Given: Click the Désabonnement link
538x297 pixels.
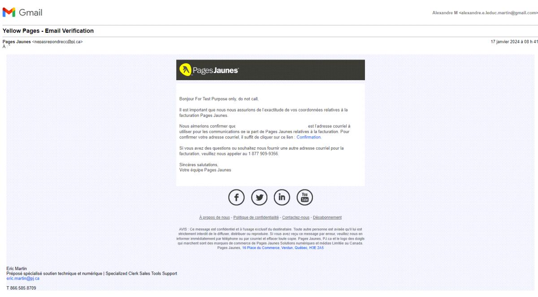Looking at the screenshot, I should (x=327, y=217).
